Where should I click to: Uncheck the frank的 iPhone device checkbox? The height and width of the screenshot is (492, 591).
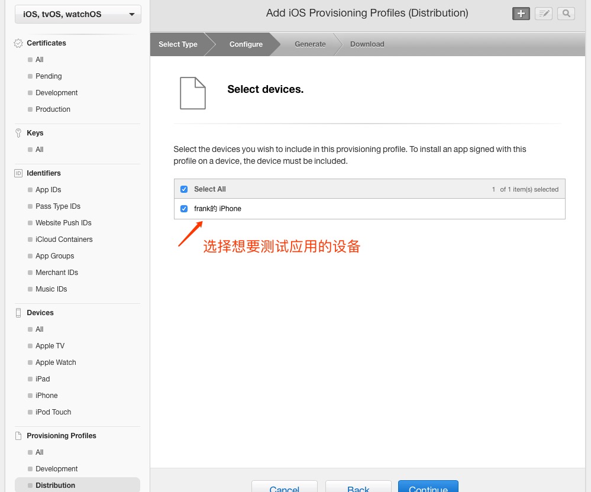[184, 209]
